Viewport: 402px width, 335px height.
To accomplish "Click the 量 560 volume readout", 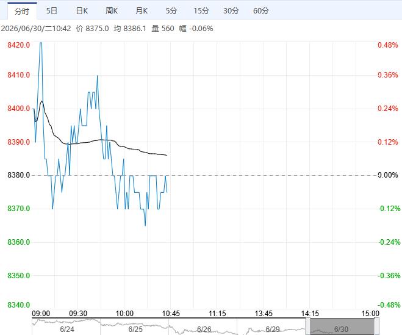I will tap(163, 29).
